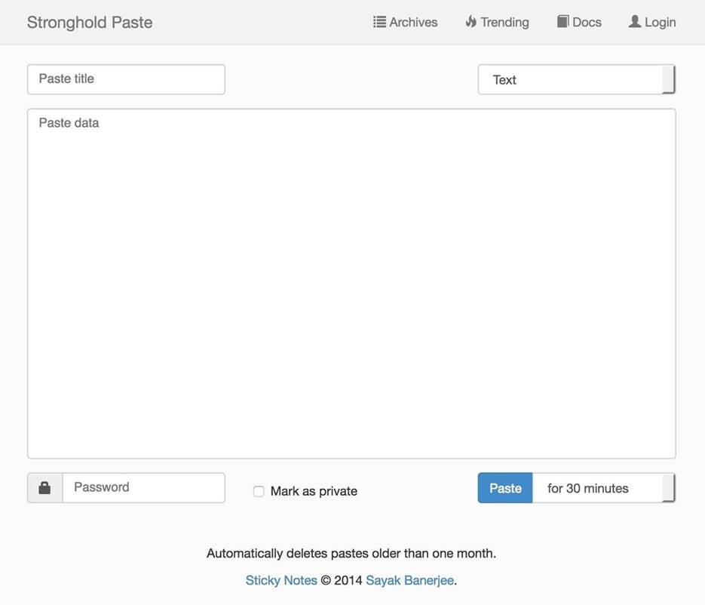This screenshot has width=705, height=605.
Task: Click the Archives list icon
Action: coord(379,22)
